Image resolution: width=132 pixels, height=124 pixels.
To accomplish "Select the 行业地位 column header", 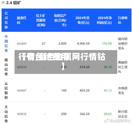I will pyautogui.click(x=123, y=20).
